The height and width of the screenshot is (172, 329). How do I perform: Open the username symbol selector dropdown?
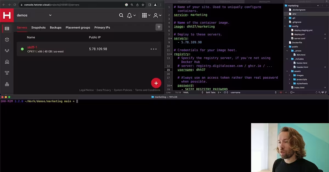(x=253, y=93)
